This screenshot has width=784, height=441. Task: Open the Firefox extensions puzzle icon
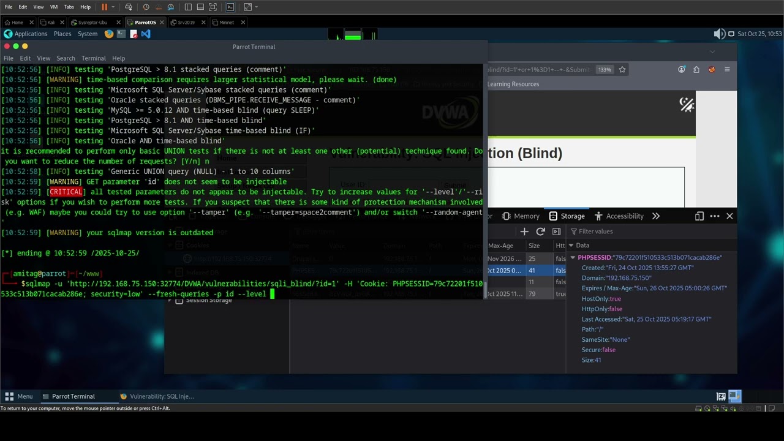(x=696, y=70)
